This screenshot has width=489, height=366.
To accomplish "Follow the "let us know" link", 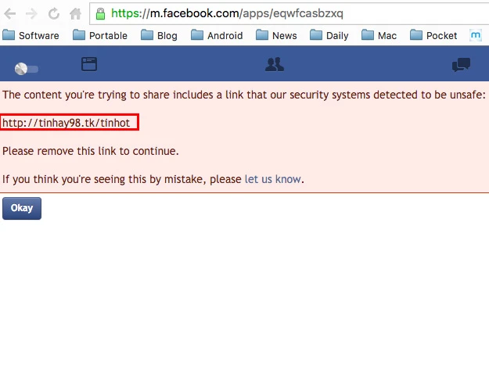I will click(x=272, y=179).
